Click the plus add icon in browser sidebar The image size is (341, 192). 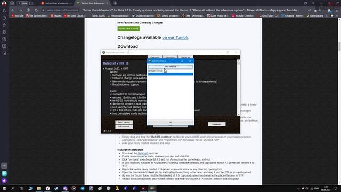coord(4,166)
